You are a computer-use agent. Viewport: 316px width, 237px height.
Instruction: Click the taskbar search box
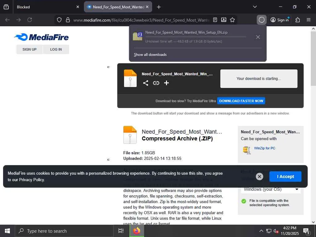click(64, 231)
